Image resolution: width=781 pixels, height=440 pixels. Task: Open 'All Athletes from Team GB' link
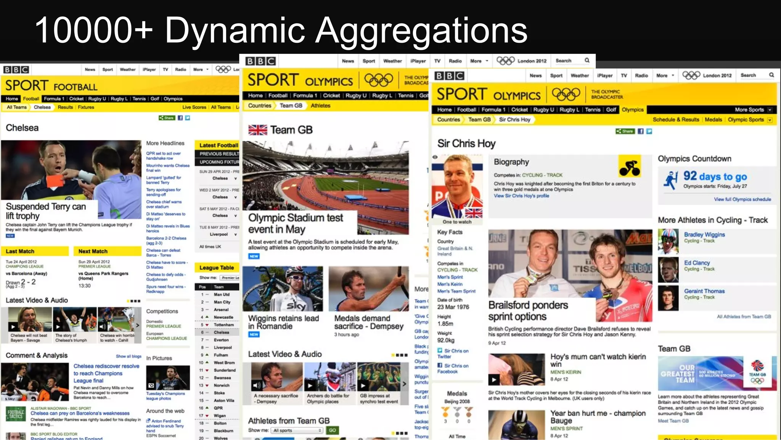click(x=744, y=316)
